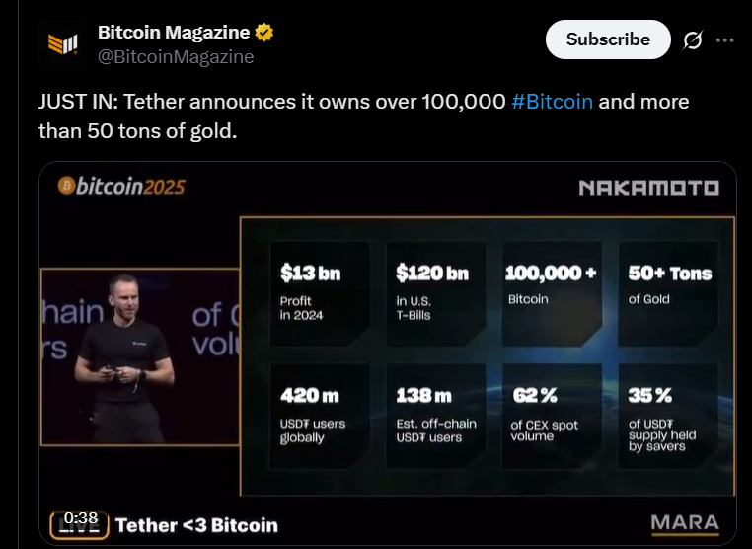Click the 0:38 video duration badge
The height and width of the screenshot is (549, 752).
pos(81,518)
